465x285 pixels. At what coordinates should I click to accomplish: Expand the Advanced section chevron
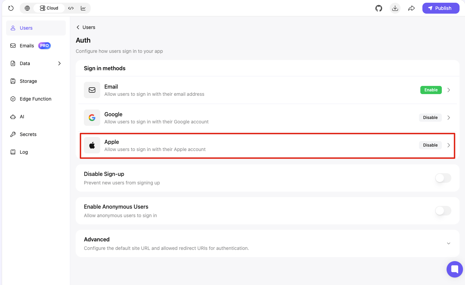coord(449,243)
